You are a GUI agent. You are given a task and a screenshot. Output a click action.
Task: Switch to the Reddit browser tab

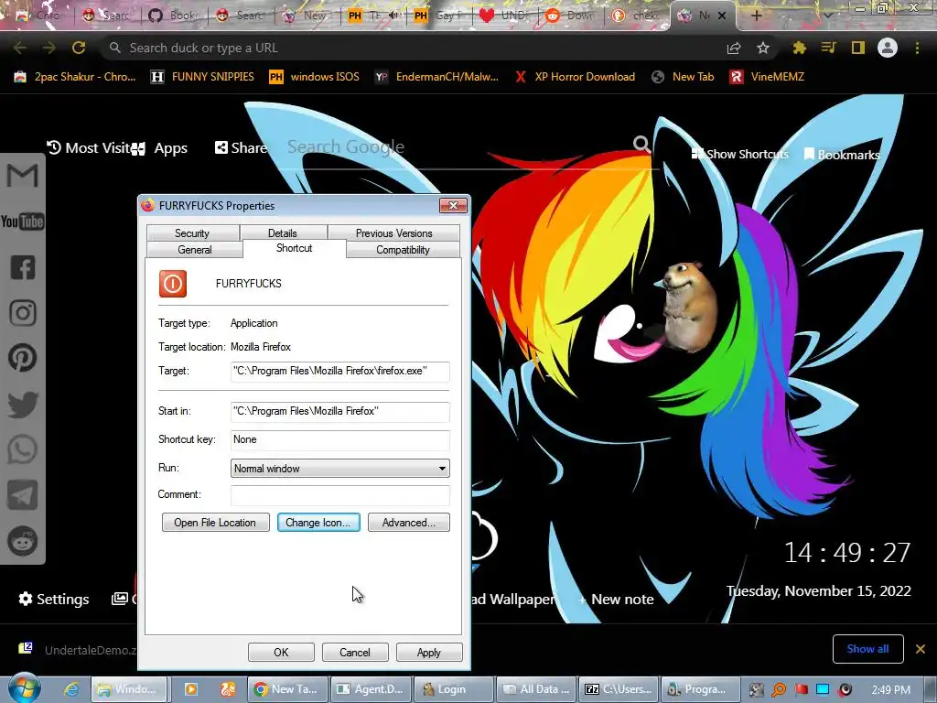571,16
